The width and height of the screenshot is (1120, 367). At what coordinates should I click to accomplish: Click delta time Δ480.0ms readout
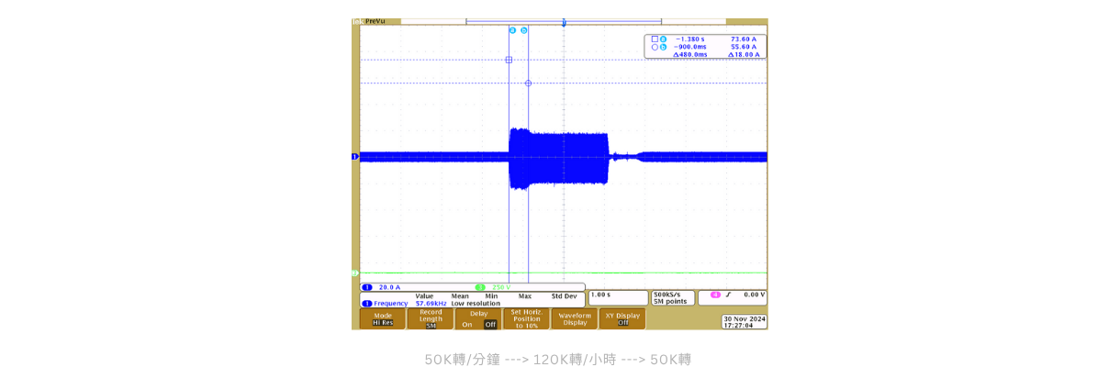click(690, 54)
